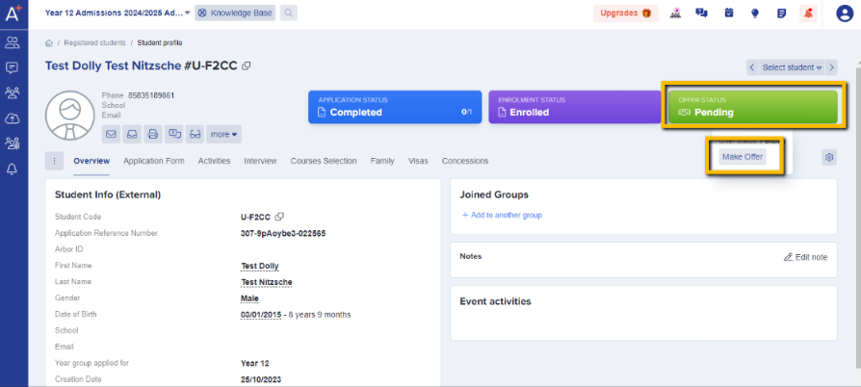Open the messages chat icon in sidebar
The width and height of the screenshot is (861, 387).
[12, 68]
